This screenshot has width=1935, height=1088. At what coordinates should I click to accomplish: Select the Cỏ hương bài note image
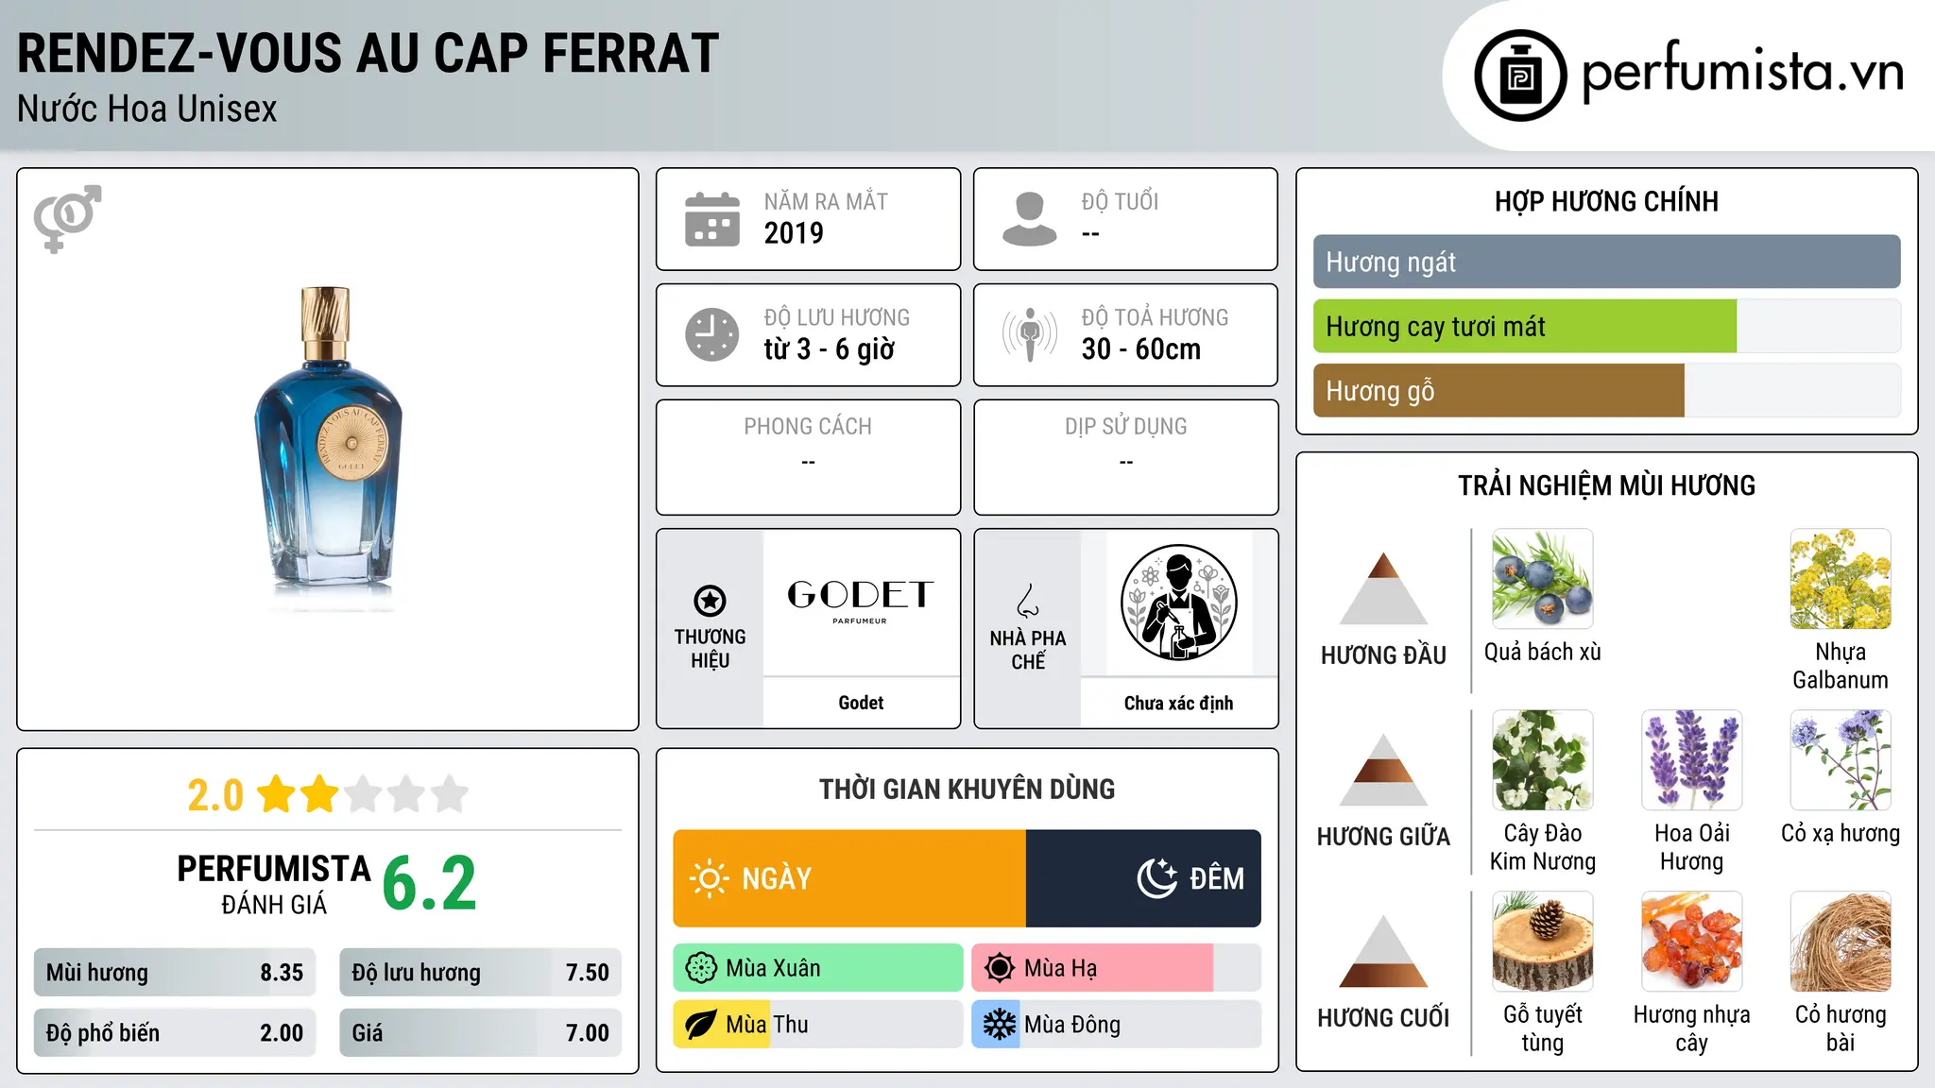1840,942
